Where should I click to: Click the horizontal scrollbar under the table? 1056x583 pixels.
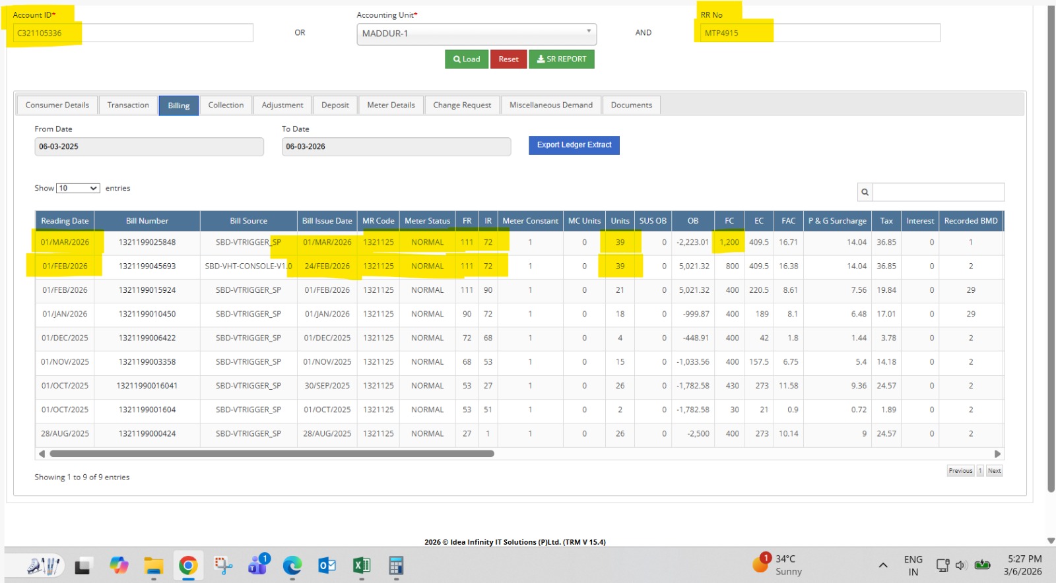point(271,454)
